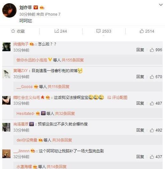This screenshot has height=169, width=165.
Task: Like the comment with 492 thumbs-up
Action: (152, 130)
